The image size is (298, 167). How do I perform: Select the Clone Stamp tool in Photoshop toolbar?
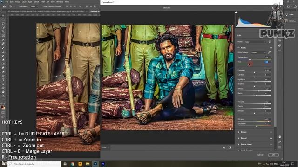(3, 51)
